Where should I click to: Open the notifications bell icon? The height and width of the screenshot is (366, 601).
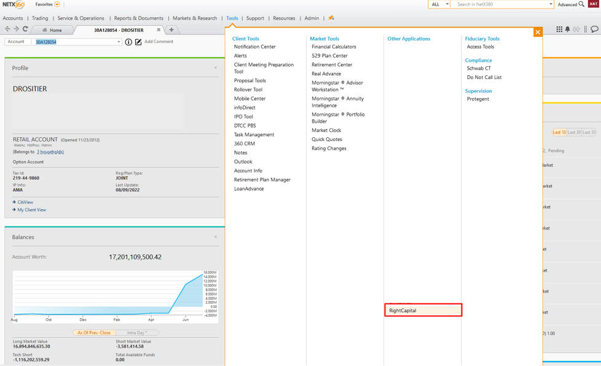click(567, 29)
